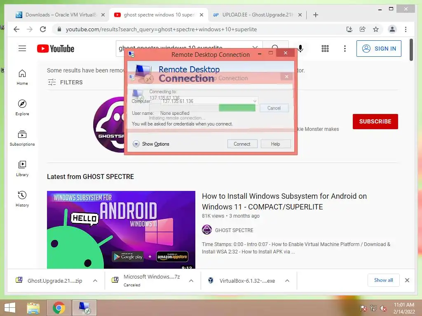Screen dimensions: 422x316
Task: Open Subscriptions in YouTube sidebar
Action: coord(22,138)
